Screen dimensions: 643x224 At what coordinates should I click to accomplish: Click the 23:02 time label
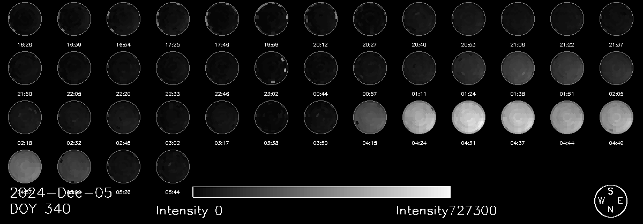point(271,94)
